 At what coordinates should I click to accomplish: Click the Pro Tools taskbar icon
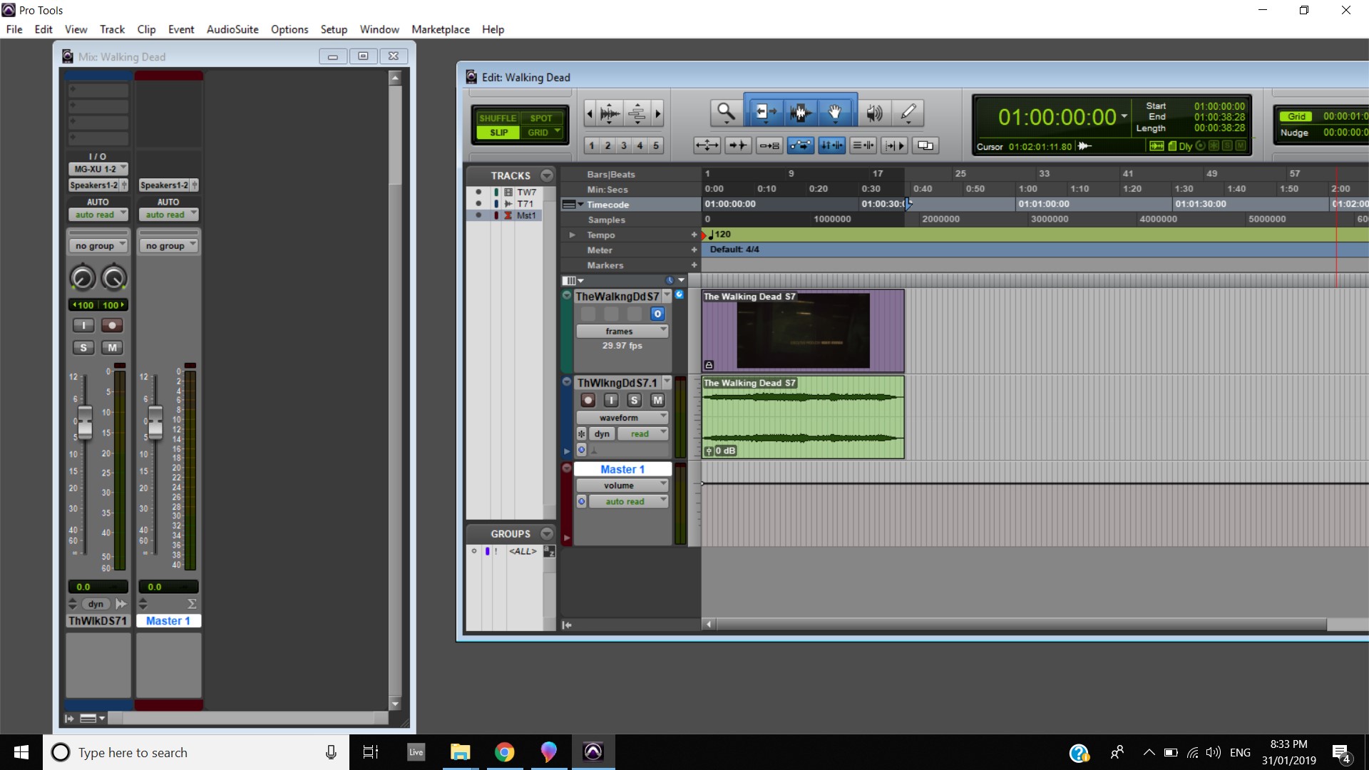click(593, 752)
